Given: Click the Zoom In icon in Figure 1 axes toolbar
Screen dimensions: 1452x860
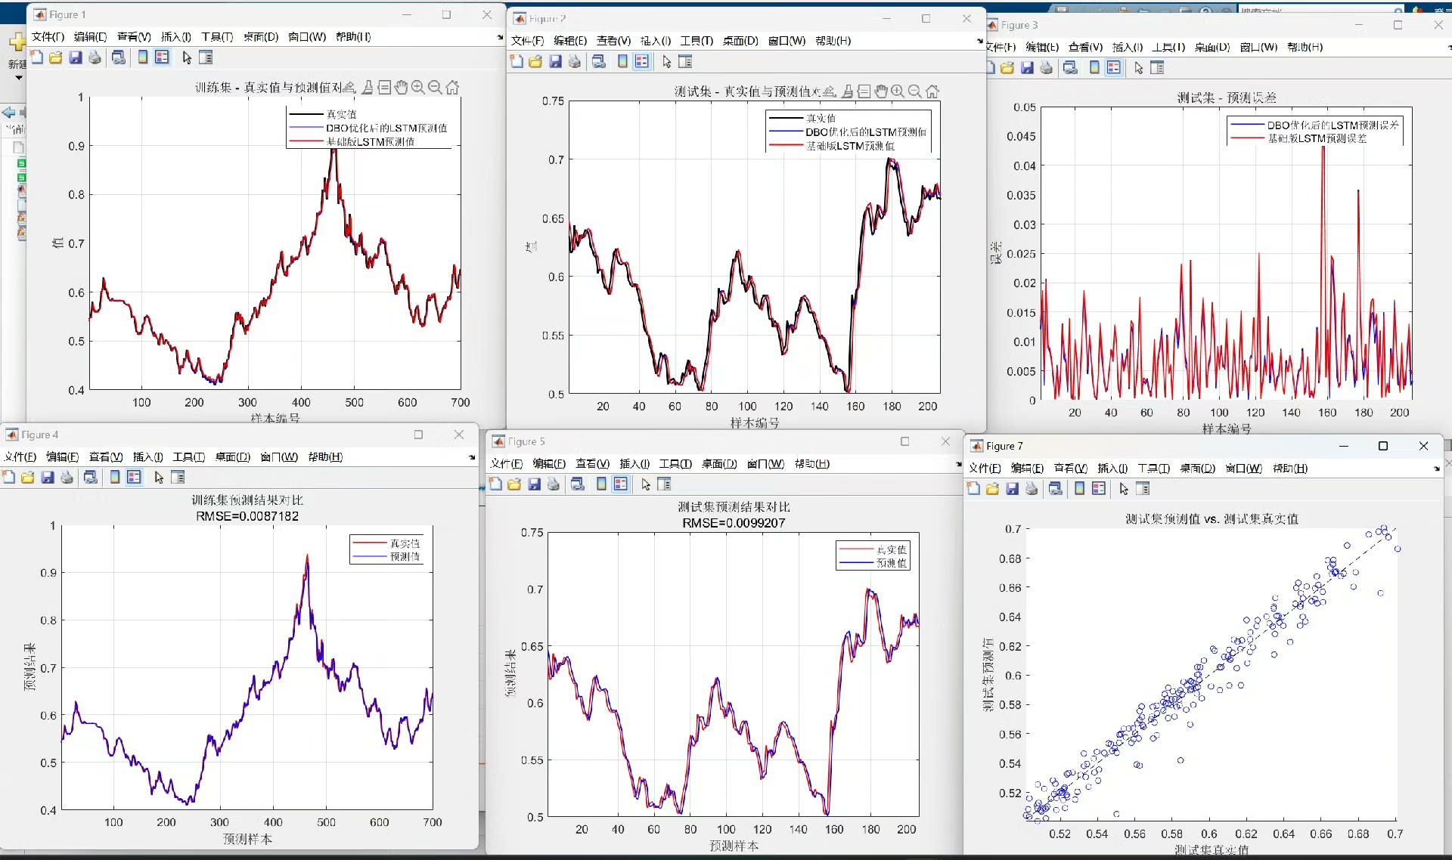Looking at the screenshot, I should click(417, 88).
